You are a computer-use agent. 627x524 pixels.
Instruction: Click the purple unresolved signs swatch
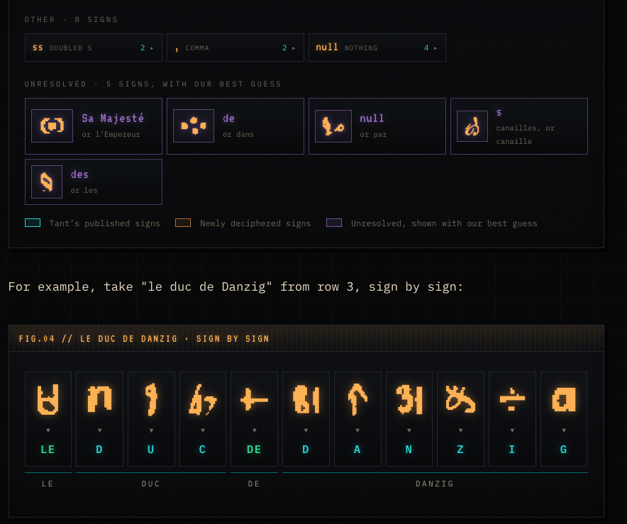point(334,223)
